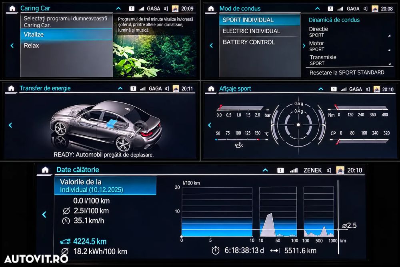Tap signal strength icon in Transfer de energie
This screenshot has width=400, height=267.
coord(143,88)
